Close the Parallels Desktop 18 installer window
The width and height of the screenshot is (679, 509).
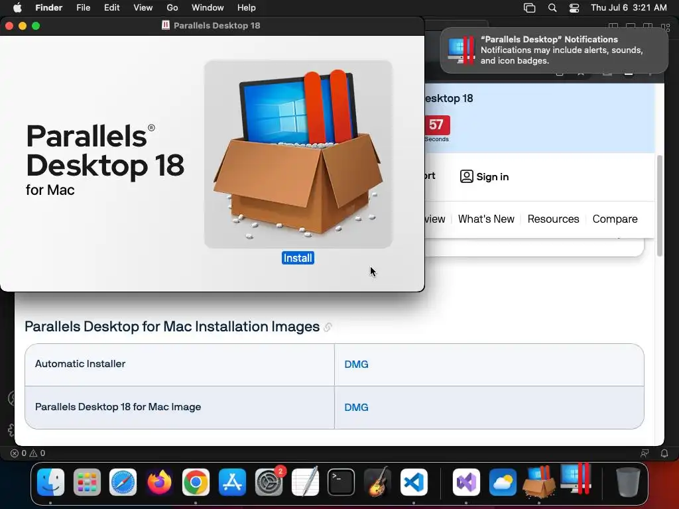[9, 26]
